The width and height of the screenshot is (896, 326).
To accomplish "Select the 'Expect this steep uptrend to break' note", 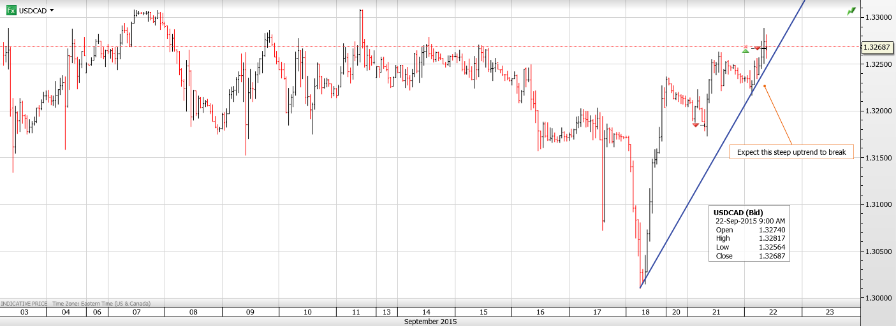I will click(791, 152).
